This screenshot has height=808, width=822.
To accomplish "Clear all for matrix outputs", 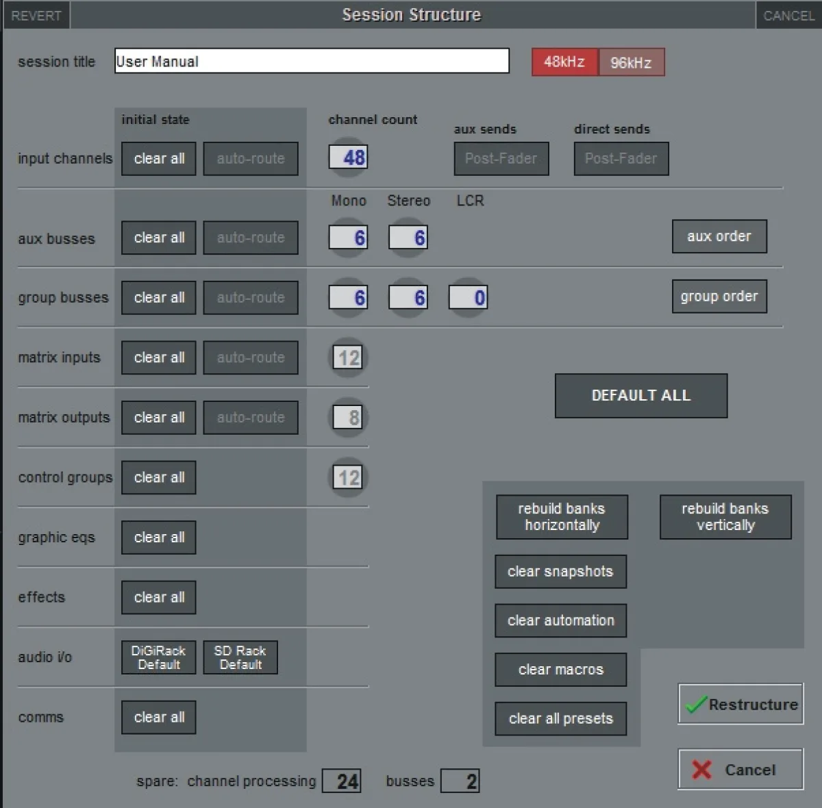I will (159, 418).
